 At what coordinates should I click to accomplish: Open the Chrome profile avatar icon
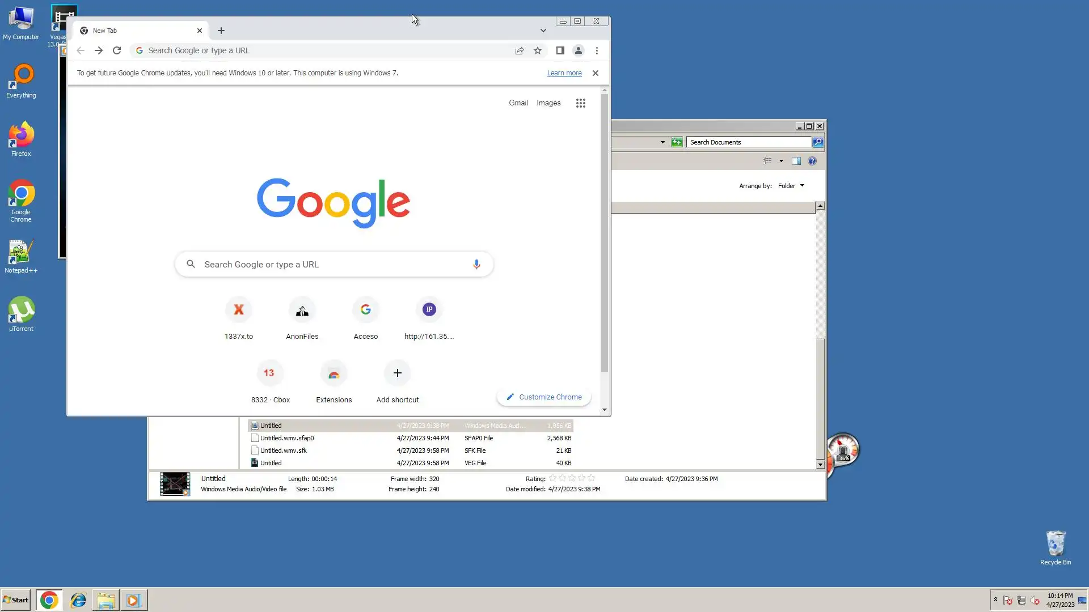(578, 50)
